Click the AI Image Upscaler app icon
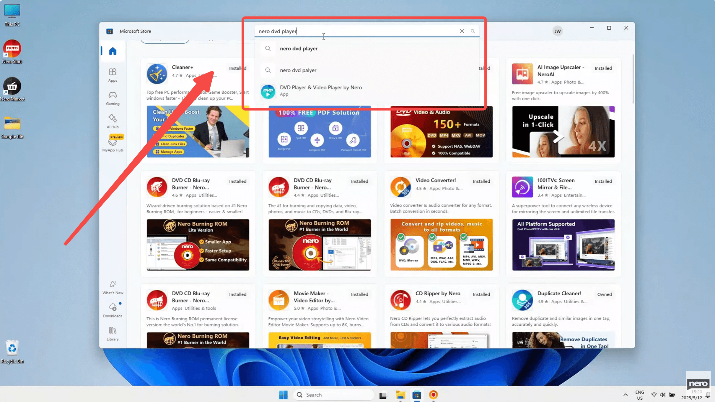The width and height of the screenshot is (715, 402). (x=522, y=74)
